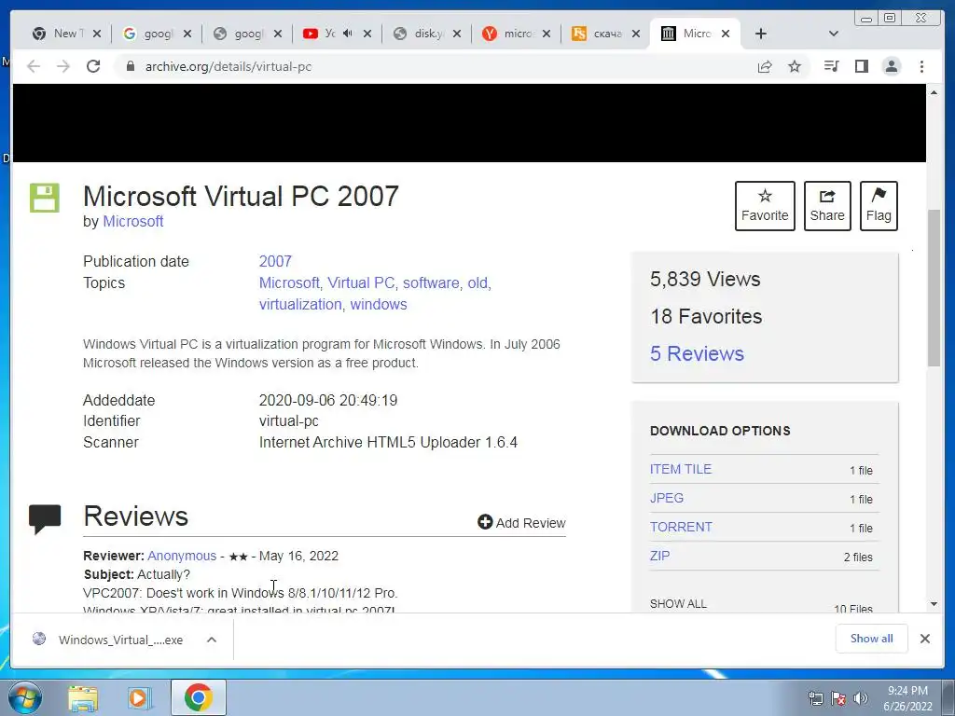The width and height of the screenshot is (955, 716).
Task: Close the YouTube tab
Action: (367, 34)
